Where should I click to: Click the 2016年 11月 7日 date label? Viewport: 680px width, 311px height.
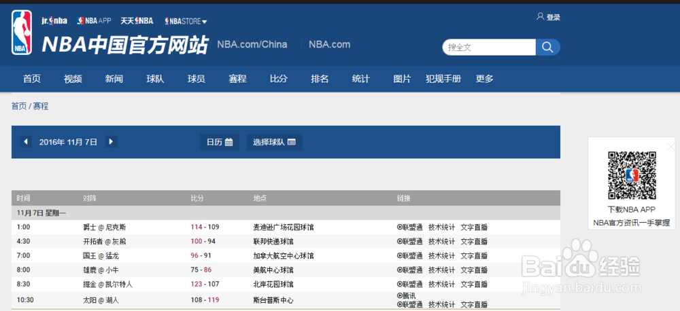click(x=68, y=142)
